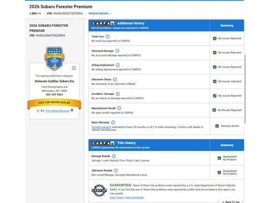This screenshot has width=271, height=203.
Task: Open info icon next to Airbag Deployment
Action: pos(118,65)
